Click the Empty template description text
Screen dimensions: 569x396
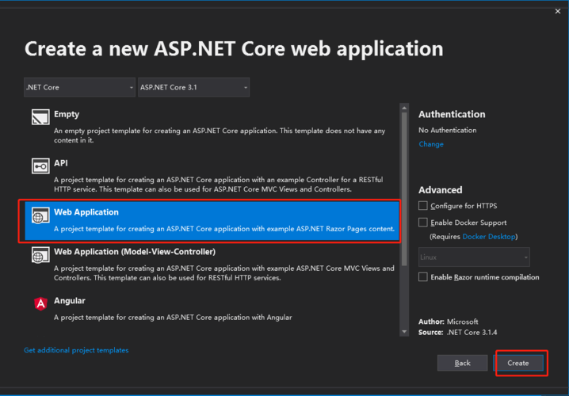220,135
